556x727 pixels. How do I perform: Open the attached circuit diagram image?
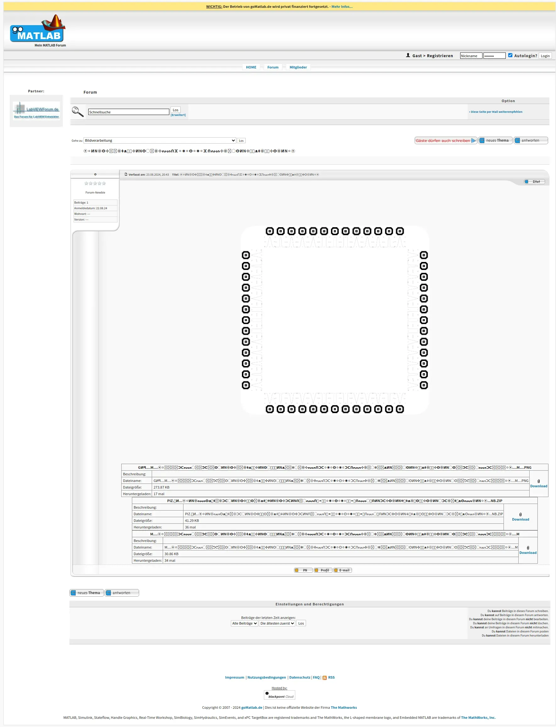click(335, 320)
